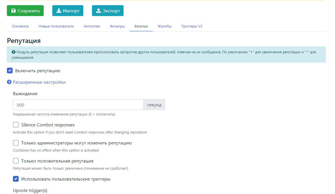Viewport: 335px width, 194px height.
Task: Collapse Расширенные настройки section
Action: (x=36, y=82)
